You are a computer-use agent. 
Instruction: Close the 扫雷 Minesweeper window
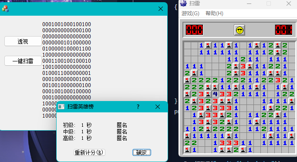pos(289,3)
